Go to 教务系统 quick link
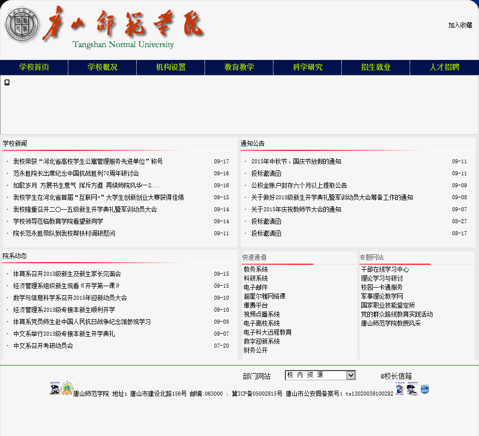Viewport: 479px width, 436px height. (x=255, y=269)
